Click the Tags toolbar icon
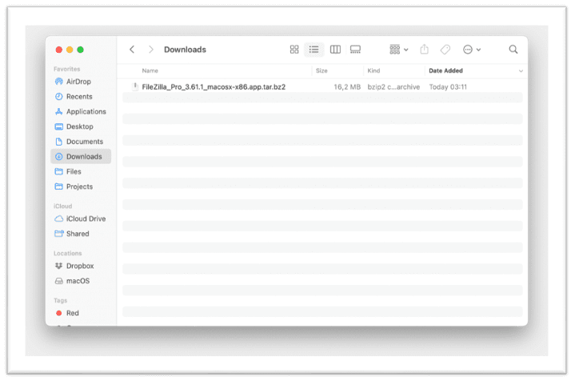Screen dimensions: 571x381 (445, 49)
